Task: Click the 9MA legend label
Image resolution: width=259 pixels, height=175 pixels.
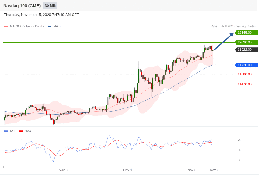Action: (x=28, y=131)
